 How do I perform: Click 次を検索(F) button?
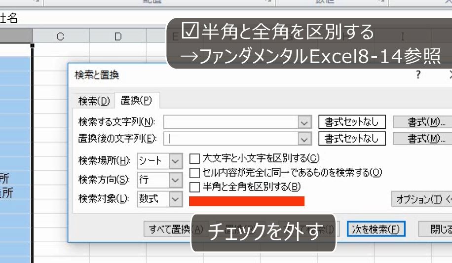tap(376, 229)
